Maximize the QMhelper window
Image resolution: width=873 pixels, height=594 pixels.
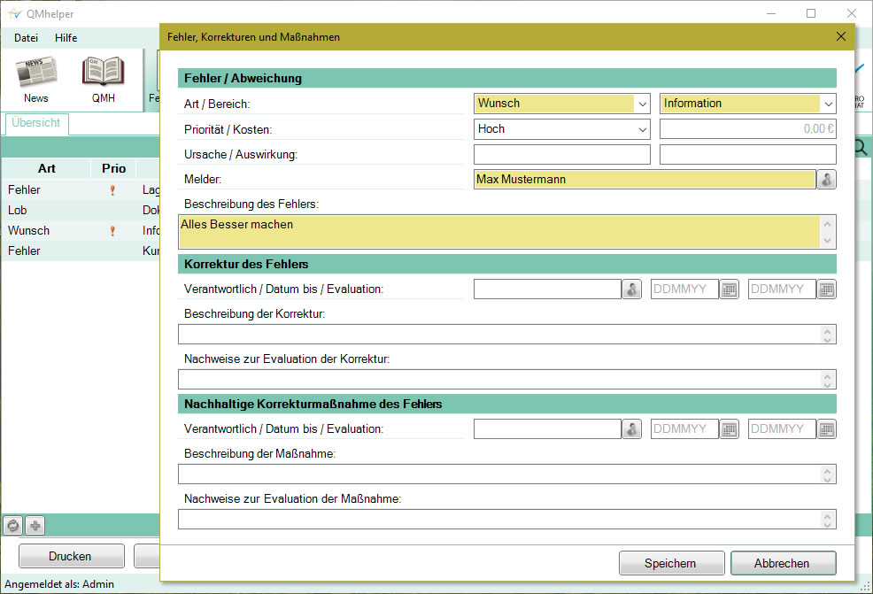click(x=811, y=13)
